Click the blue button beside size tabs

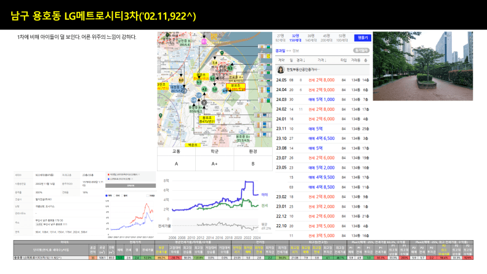pyautogui.click(x=363, y=38)
